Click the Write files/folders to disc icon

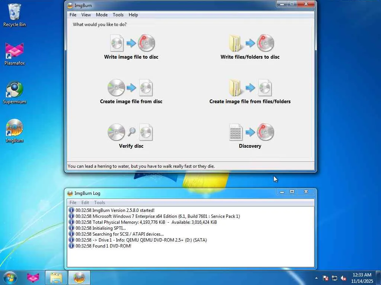pyautogui.click(x=252, y=43)
